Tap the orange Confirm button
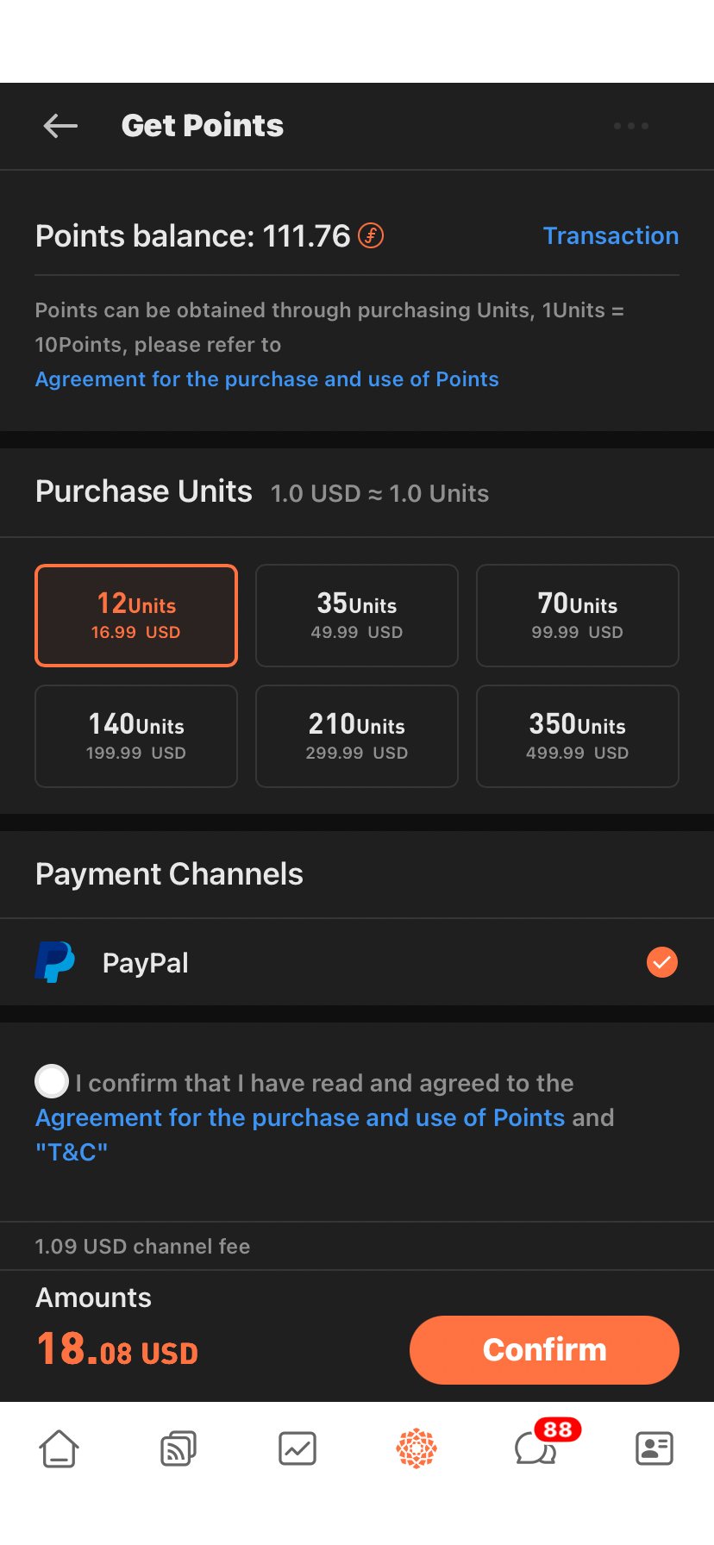 click(x=544, y=1350)
